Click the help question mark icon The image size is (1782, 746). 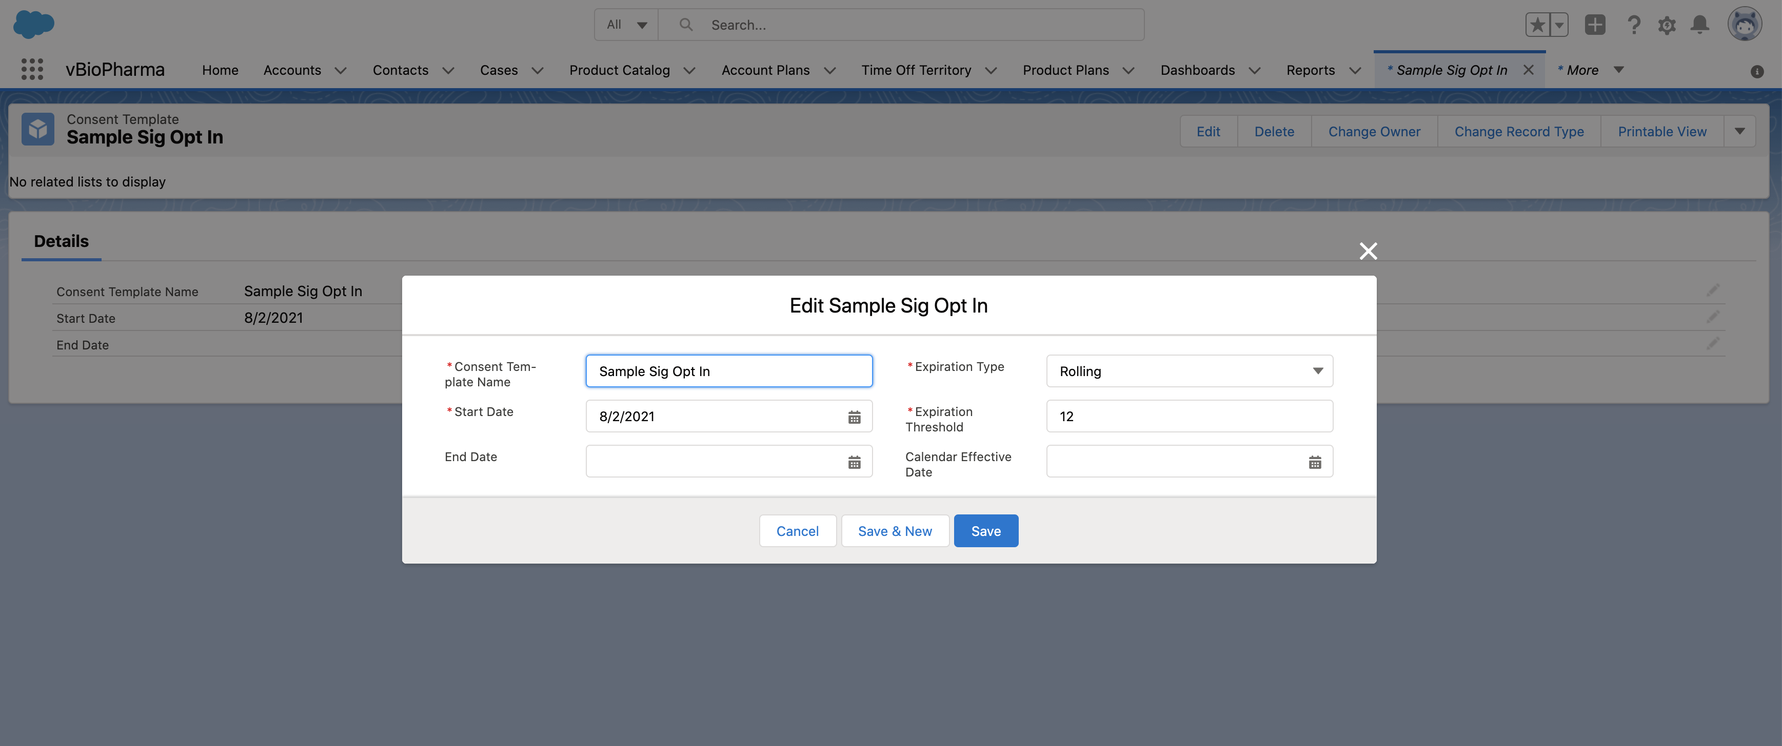coord(1633,25)
